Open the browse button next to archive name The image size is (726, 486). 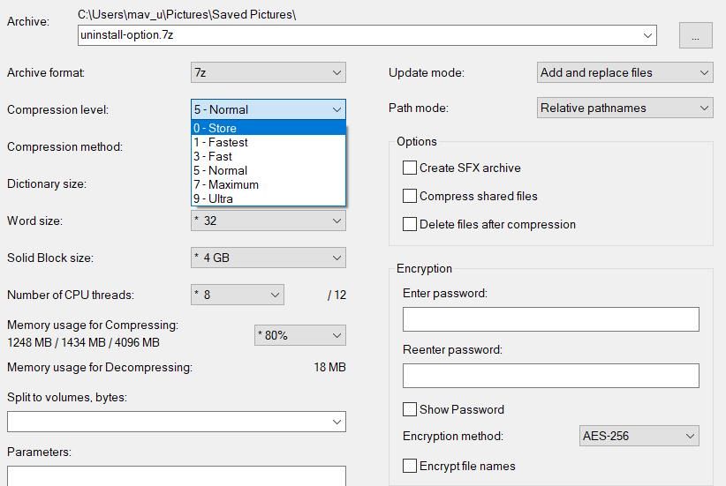695,35
